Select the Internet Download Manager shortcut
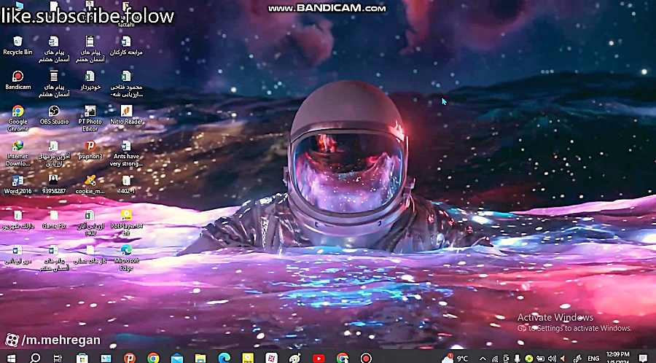Viewport: 656px width, 363px height. 17,154
